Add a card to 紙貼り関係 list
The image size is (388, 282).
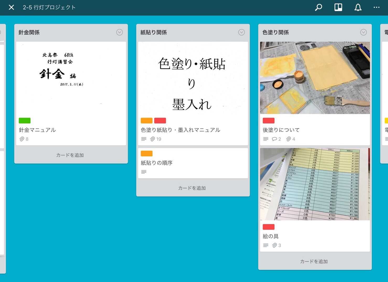point(192,188)
